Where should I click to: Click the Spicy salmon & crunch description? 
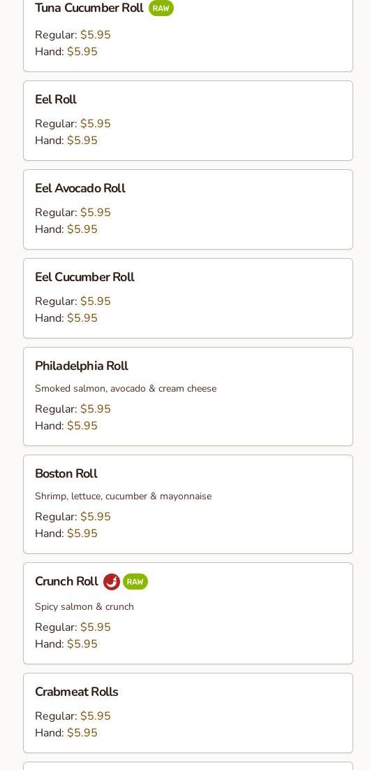pos(84,606)
